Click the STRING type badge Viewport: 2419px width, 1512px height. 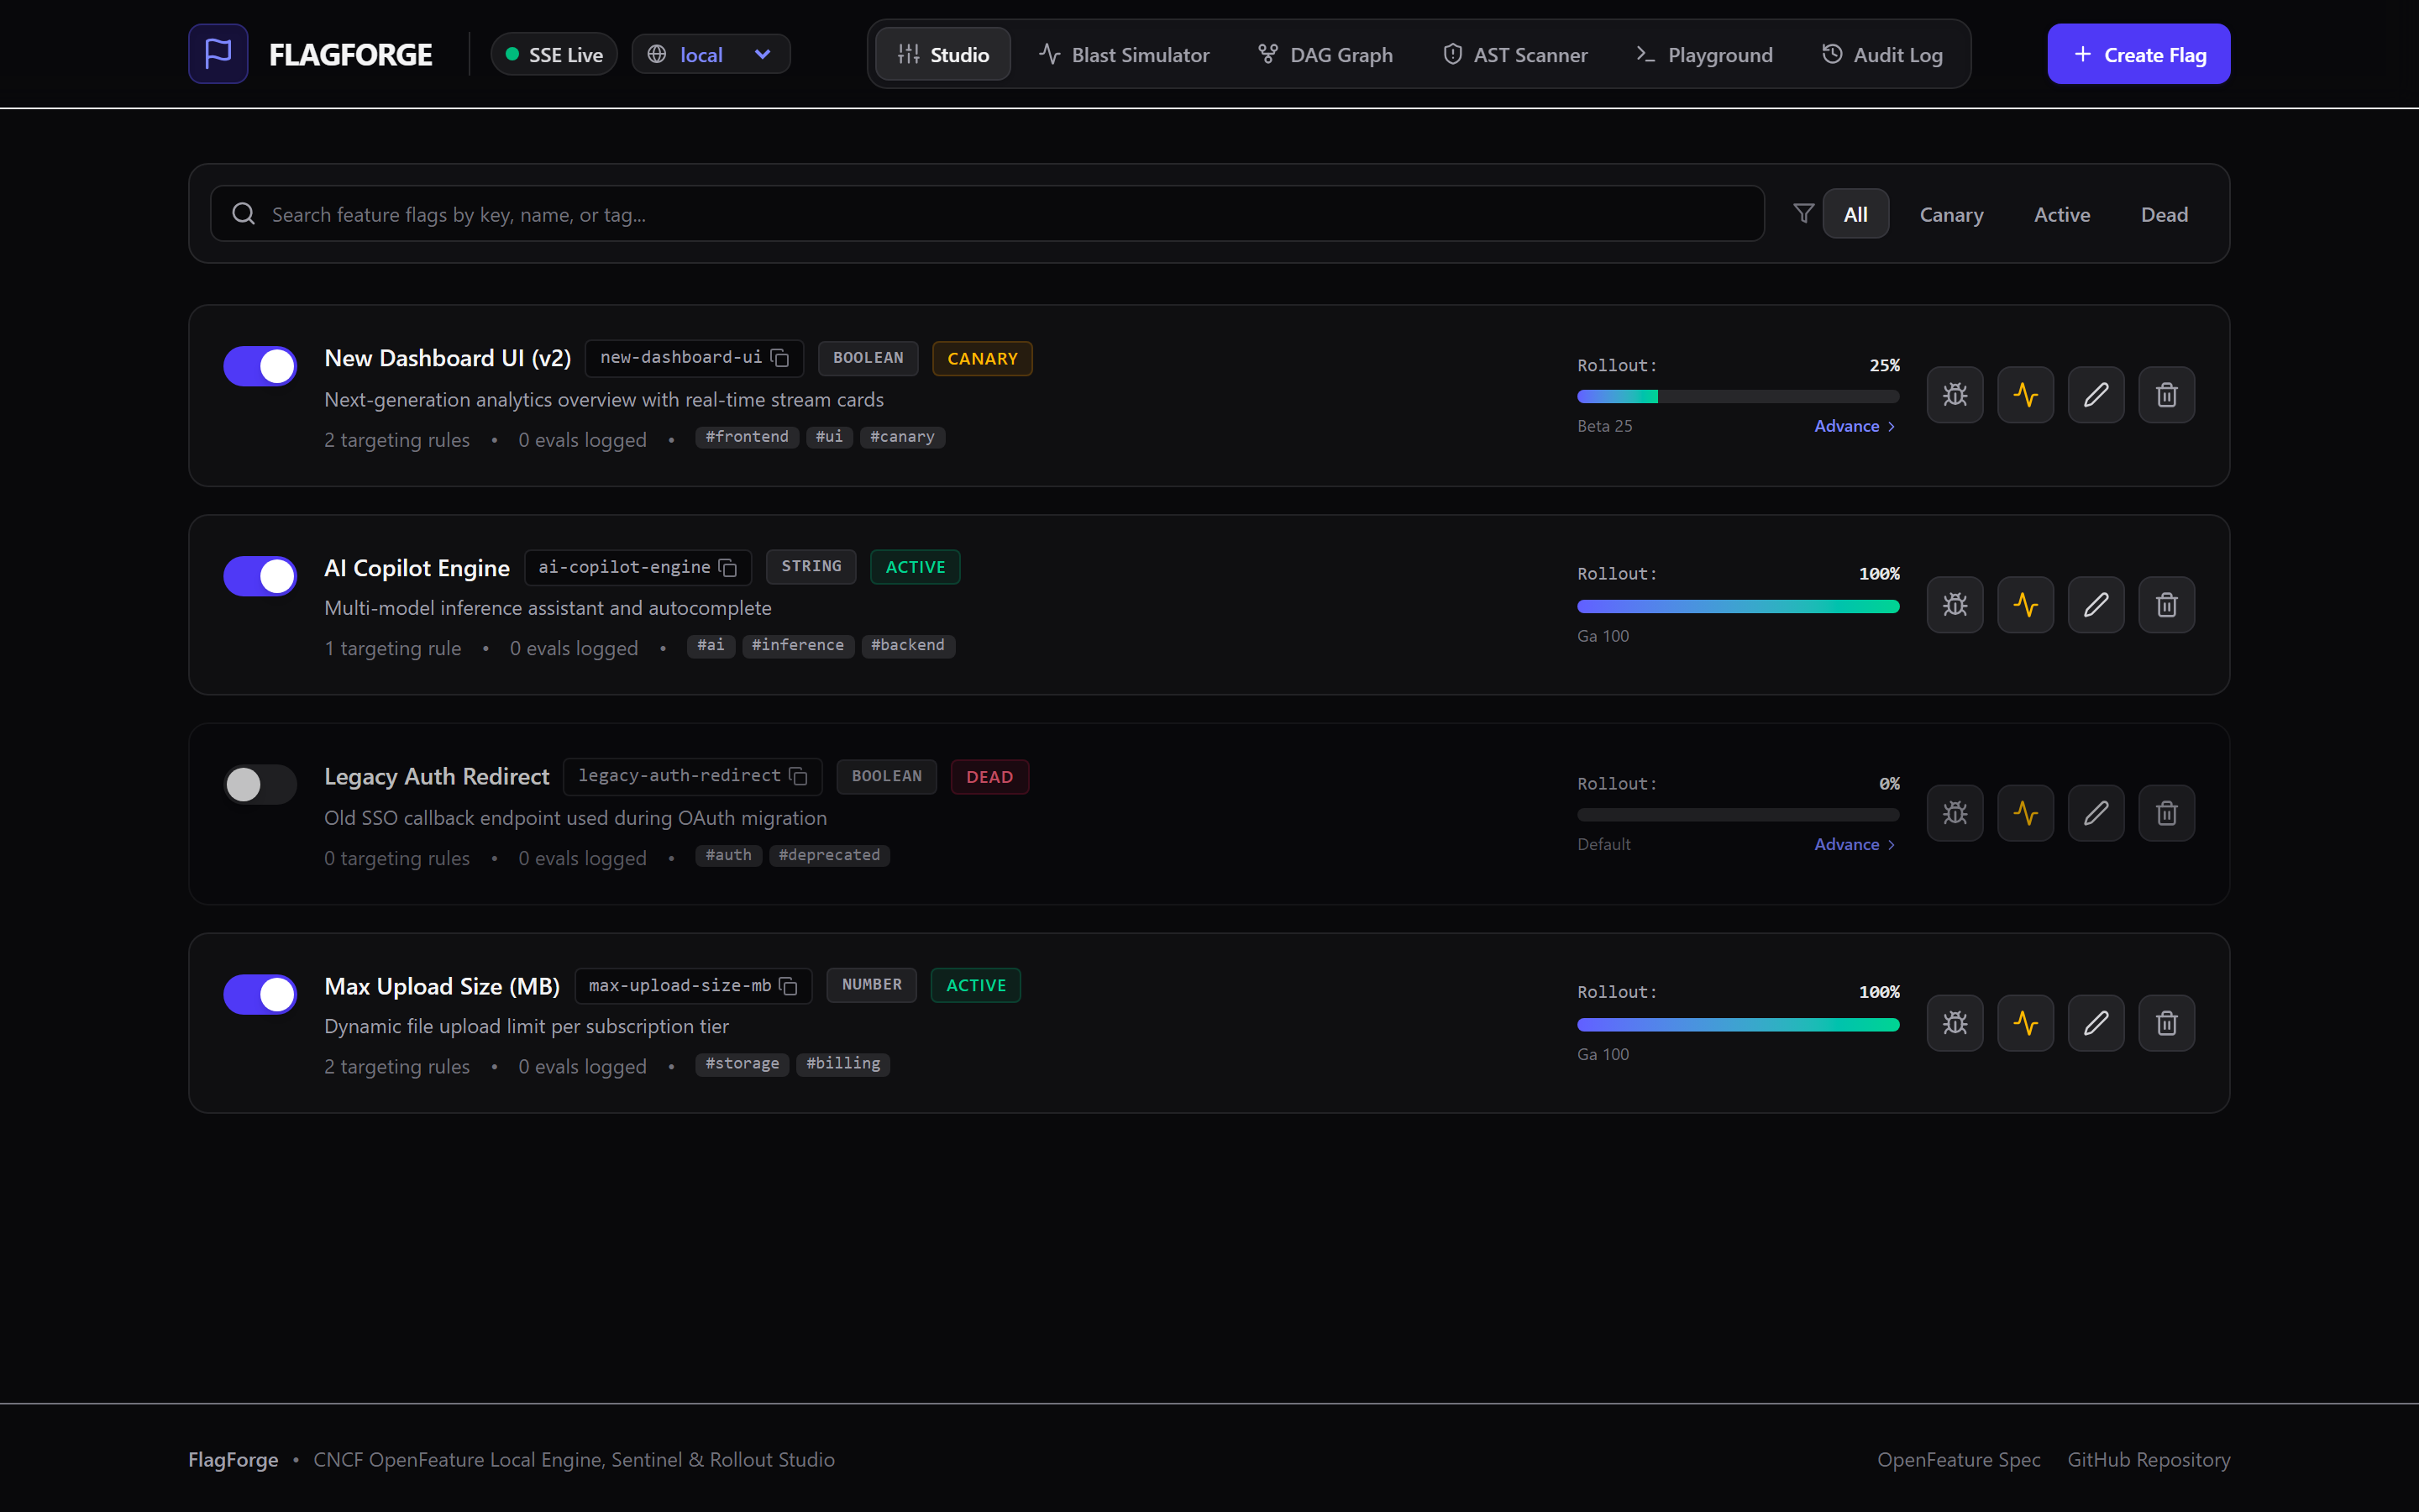811,567
